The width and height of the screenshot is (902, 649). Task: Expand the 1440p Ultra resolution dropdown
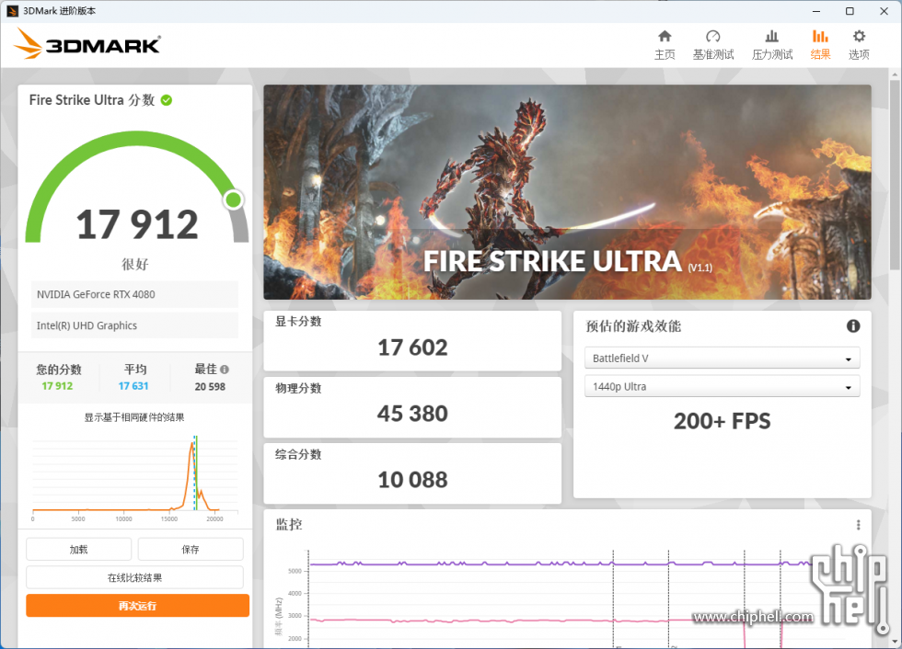[x=722, y=386]
